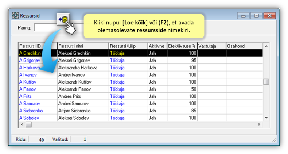Click the vertical scrollbar thumb
This screenshot has height=154, width=288.
pyautogui.click(x=266, y=82)
